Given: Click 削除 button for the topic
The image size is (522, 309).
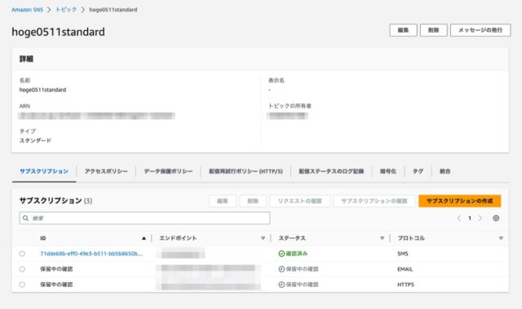Looking at the screenshot, I should coord(433,30).
